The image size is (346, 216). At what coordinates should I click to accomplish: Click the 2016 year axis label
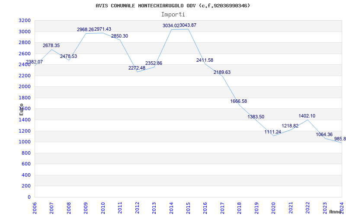(205, 208)
